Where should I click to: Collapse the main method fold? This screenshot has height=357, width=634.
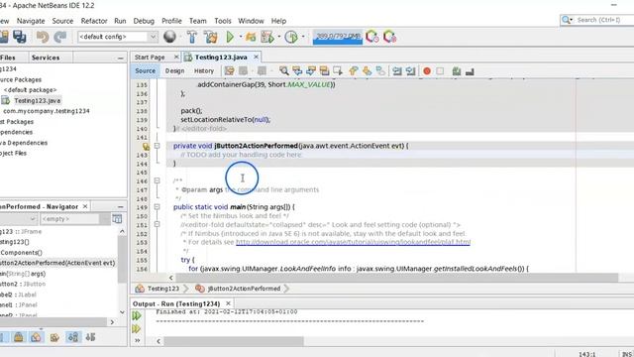157,207
